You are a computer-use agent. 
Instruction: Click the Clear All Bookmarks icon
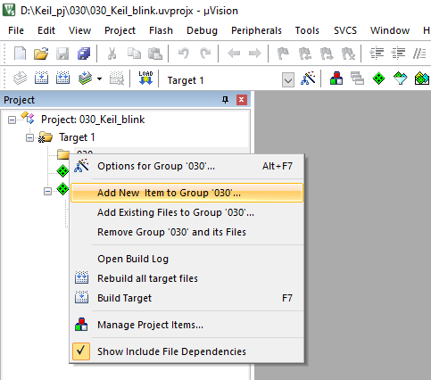[348, 54]
